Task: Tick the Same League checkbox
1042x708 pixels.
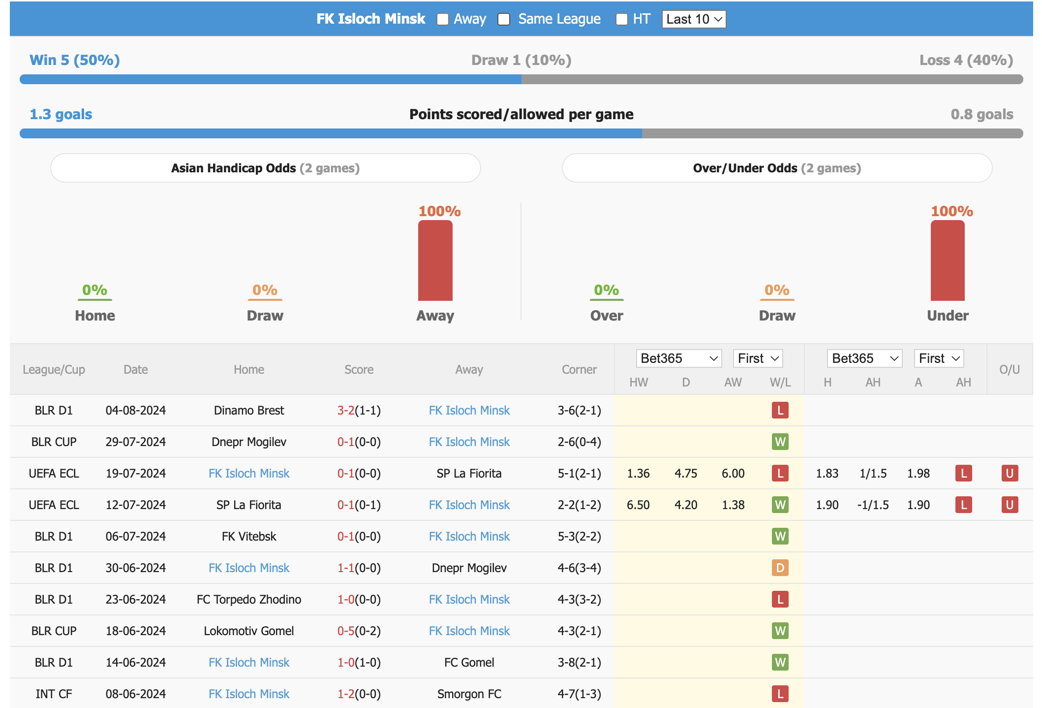Action: tap(504, 19)
